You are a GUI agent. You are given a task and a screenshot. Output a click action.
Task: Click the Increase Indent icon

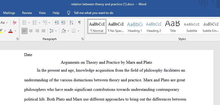[63, 23]
